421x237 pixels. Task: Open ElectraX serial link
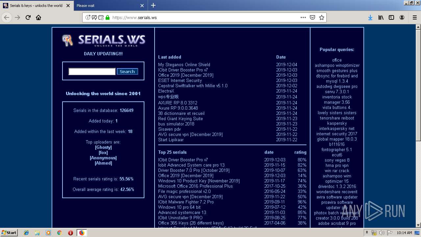click(x=166, y=91)
